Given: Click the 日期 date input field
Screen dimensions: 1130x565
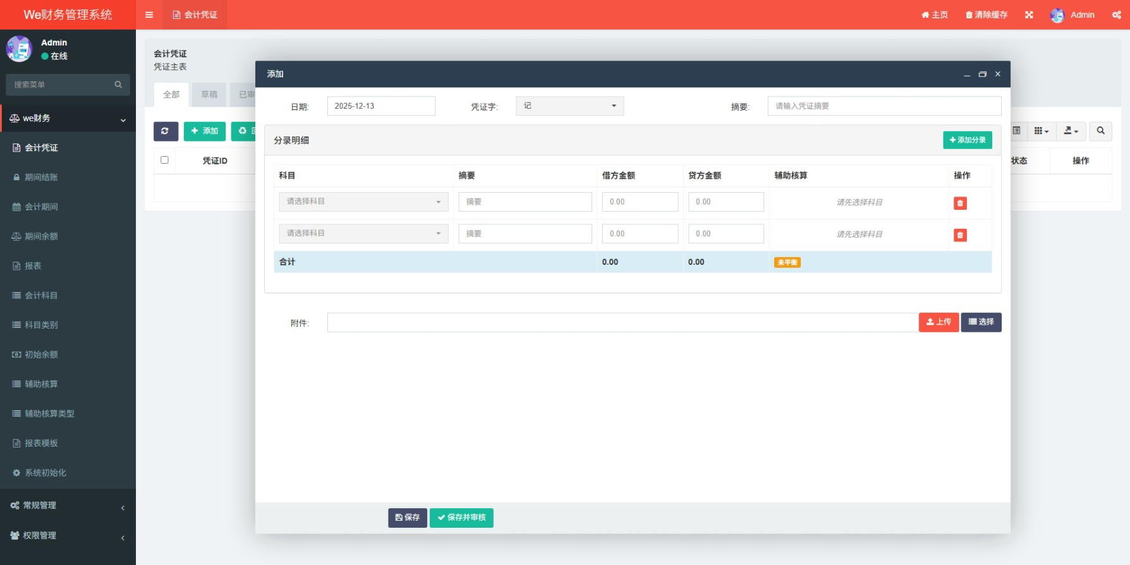Looking at the screenshot, I should point(380,106).
